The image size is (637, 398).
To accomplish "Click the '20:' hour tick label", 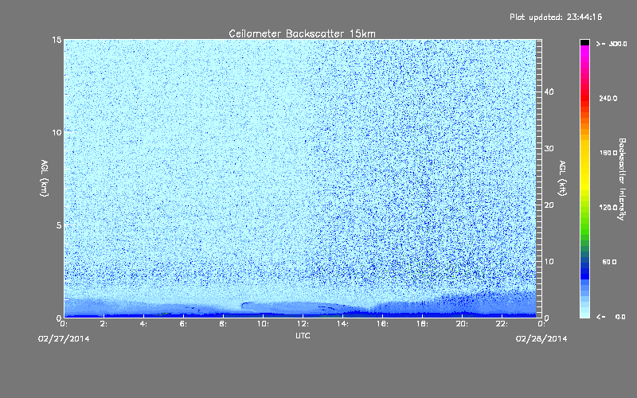I will pos(462,324).
